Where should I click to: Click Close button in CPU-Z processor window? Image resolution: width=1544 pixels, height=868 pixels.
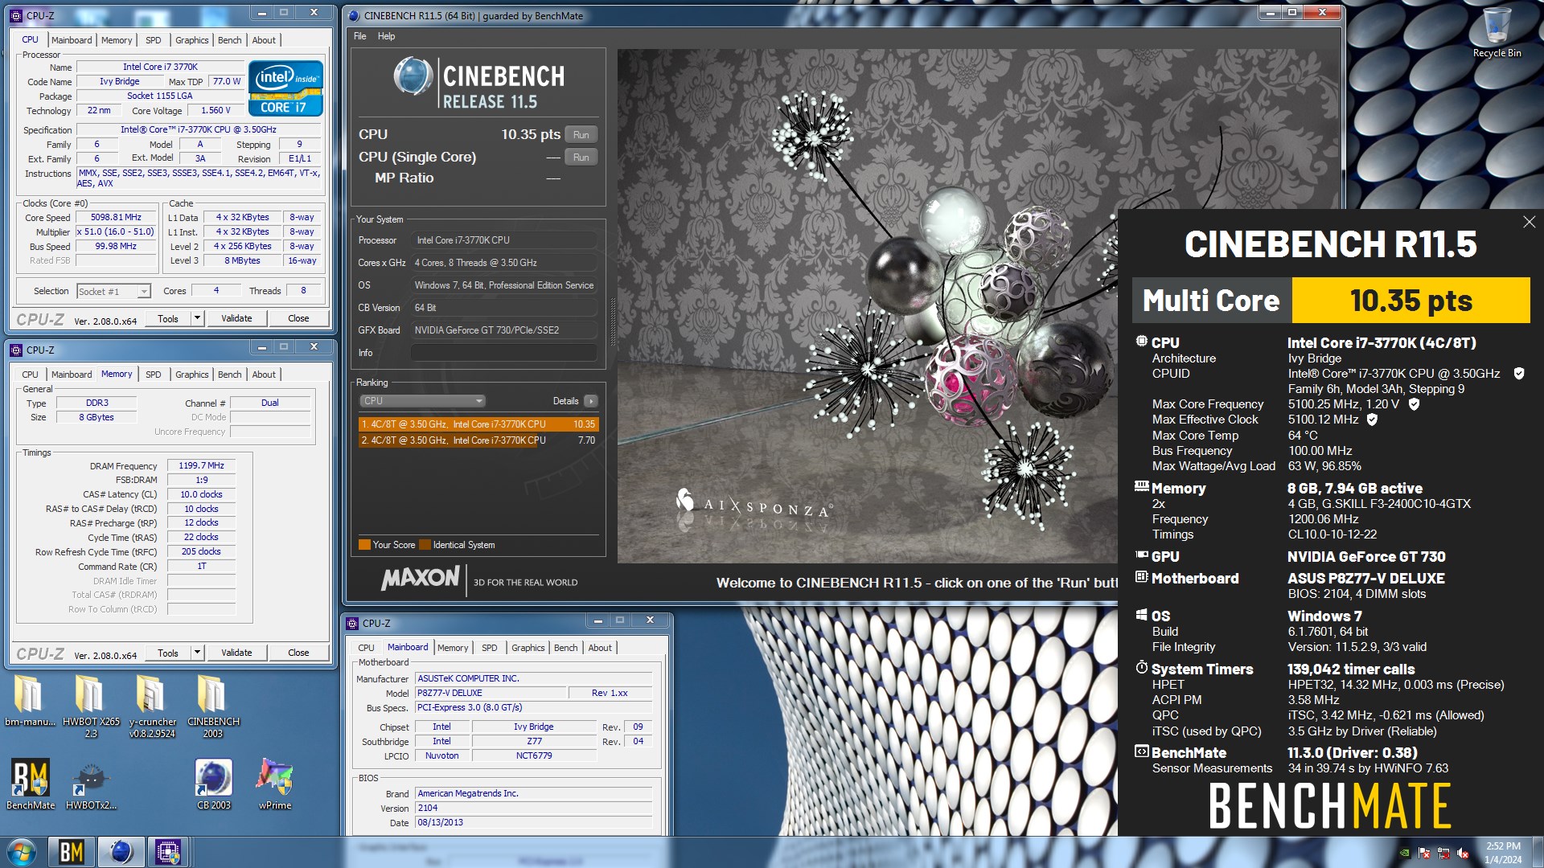(298, 318)
